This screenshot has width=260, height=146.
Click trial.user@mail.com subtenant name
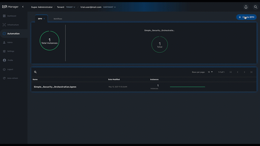pyautogui.click(x=91, y=7)
